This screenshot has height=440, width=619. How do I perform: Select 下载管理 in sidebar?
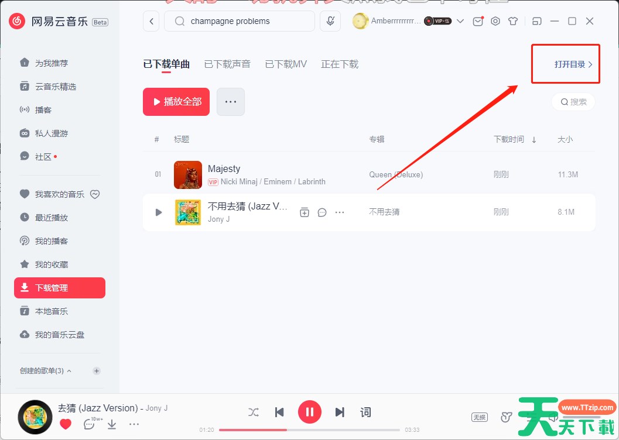point(60,288)
